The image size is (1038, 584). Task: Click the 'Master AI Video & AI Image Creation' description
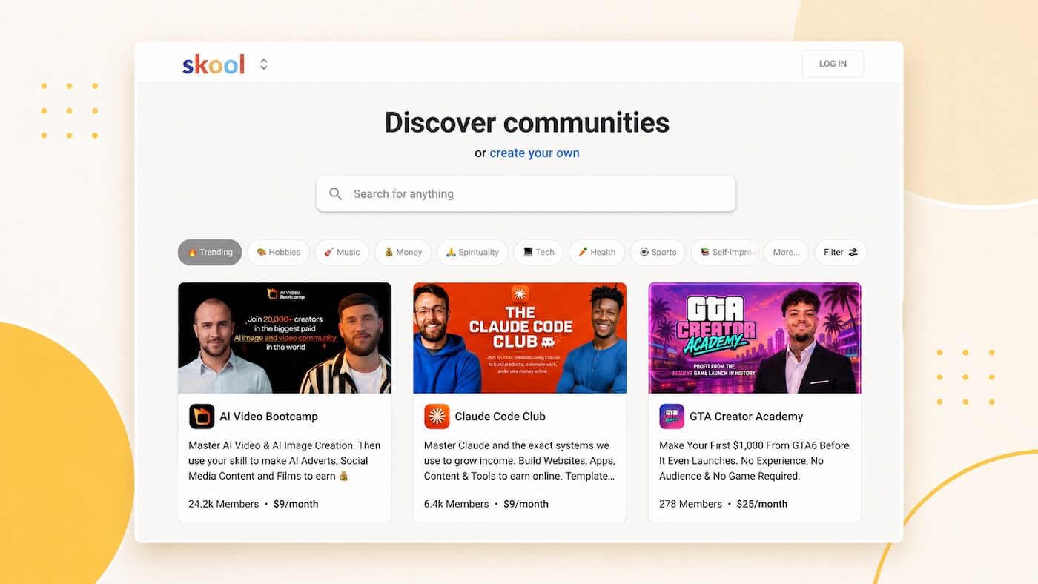(285, 461)
